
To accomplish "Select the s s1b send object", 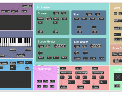I will 64,58.
